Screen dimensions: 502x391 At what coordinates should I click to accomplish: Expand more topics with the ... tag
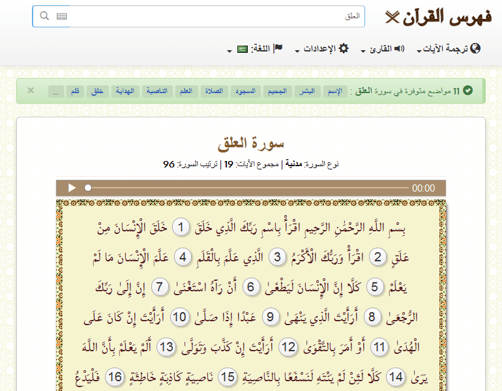[56, 91]
